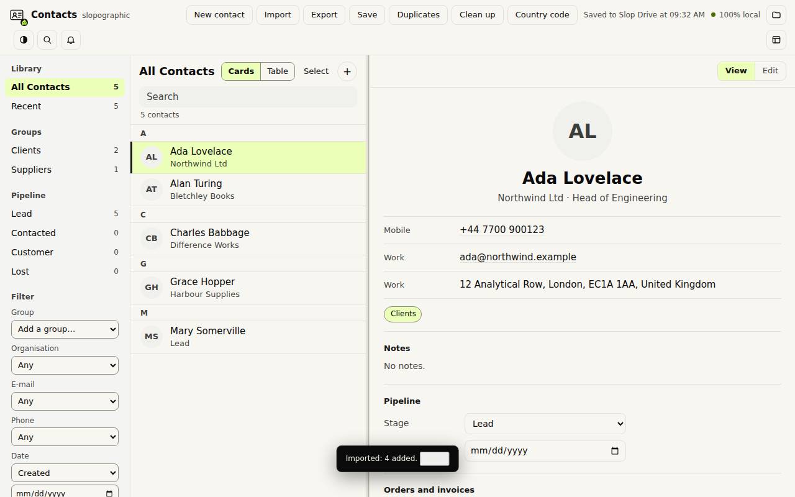Click the Export button
Image resolution: width=795 pixels, height=497 pixels.
click(x=324, y=15)
